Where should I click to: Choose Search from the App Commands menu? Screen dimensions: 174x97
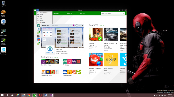pos(41,15)
